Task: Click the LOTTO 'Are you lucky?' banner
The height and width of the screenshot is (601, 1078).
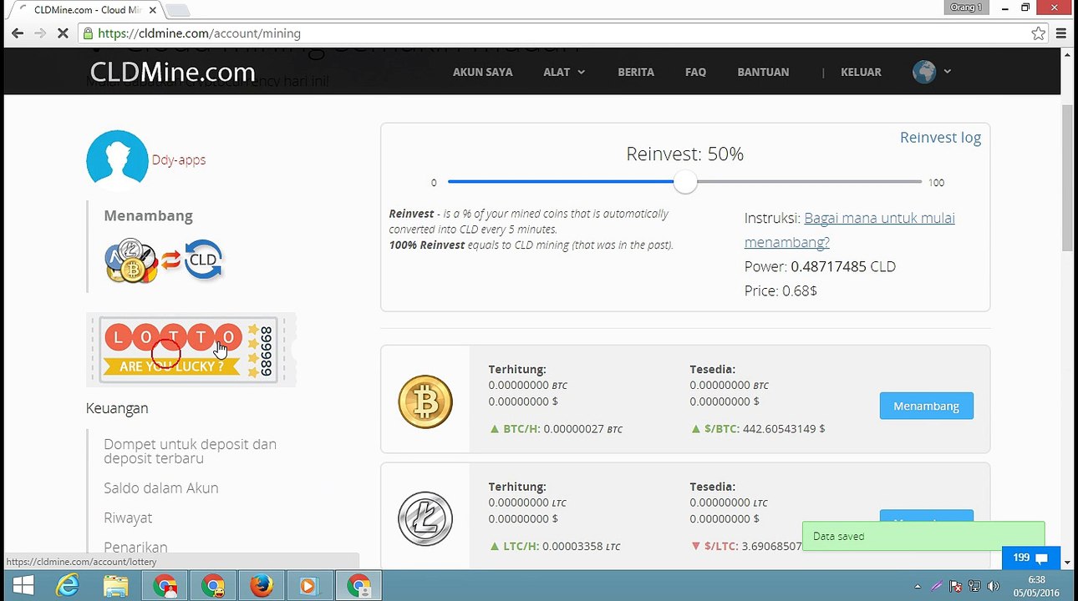Action: pos(191,350)
